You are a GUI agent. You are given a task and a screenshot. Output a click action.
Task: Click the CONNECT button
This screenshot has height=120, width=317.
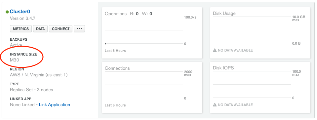[x=60, y=29]
